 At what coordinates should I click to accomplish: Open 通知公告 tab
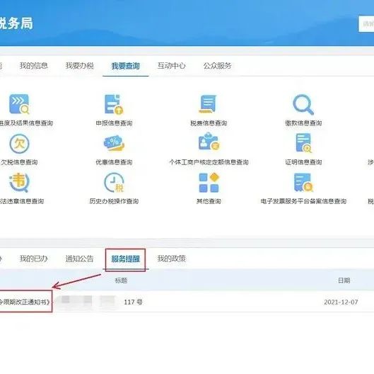pos(79,259)
